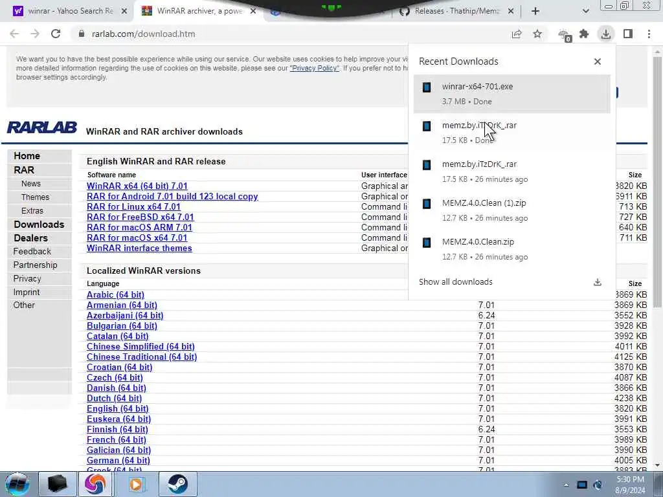
Task: Open Partnership in the sidebar
Action: pos(35,265)
